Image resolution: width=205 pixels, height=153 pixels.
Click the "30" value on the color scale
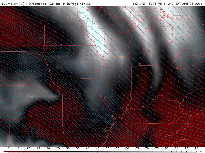68,148
